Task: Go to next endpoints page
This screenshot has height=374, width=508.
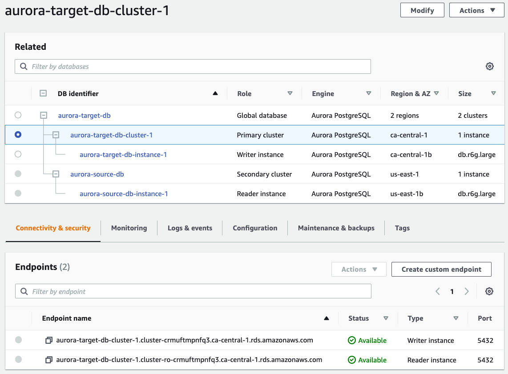Action: pos(466,291)
